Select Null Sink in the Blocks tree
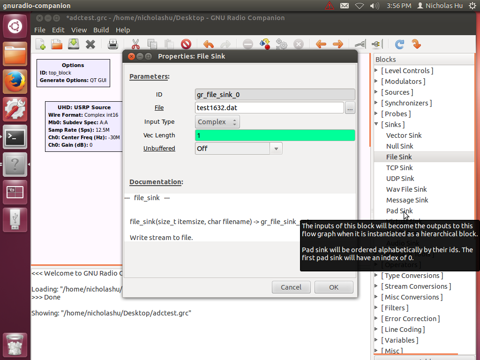 (399, 146)
